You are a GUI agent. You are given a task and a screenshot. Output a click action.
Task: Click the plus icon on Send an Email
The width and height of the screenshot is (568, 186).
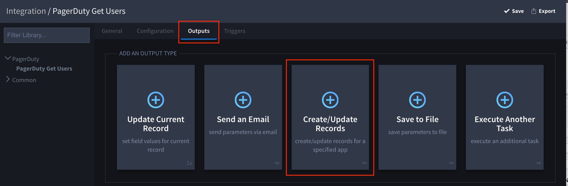tap(243, 100)
